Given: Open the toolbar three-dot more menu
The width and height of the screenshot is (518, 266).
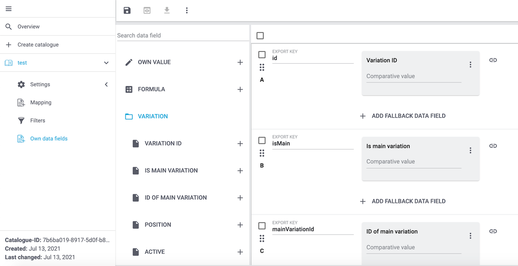Looking at the screenshot, I should (187, 10).
